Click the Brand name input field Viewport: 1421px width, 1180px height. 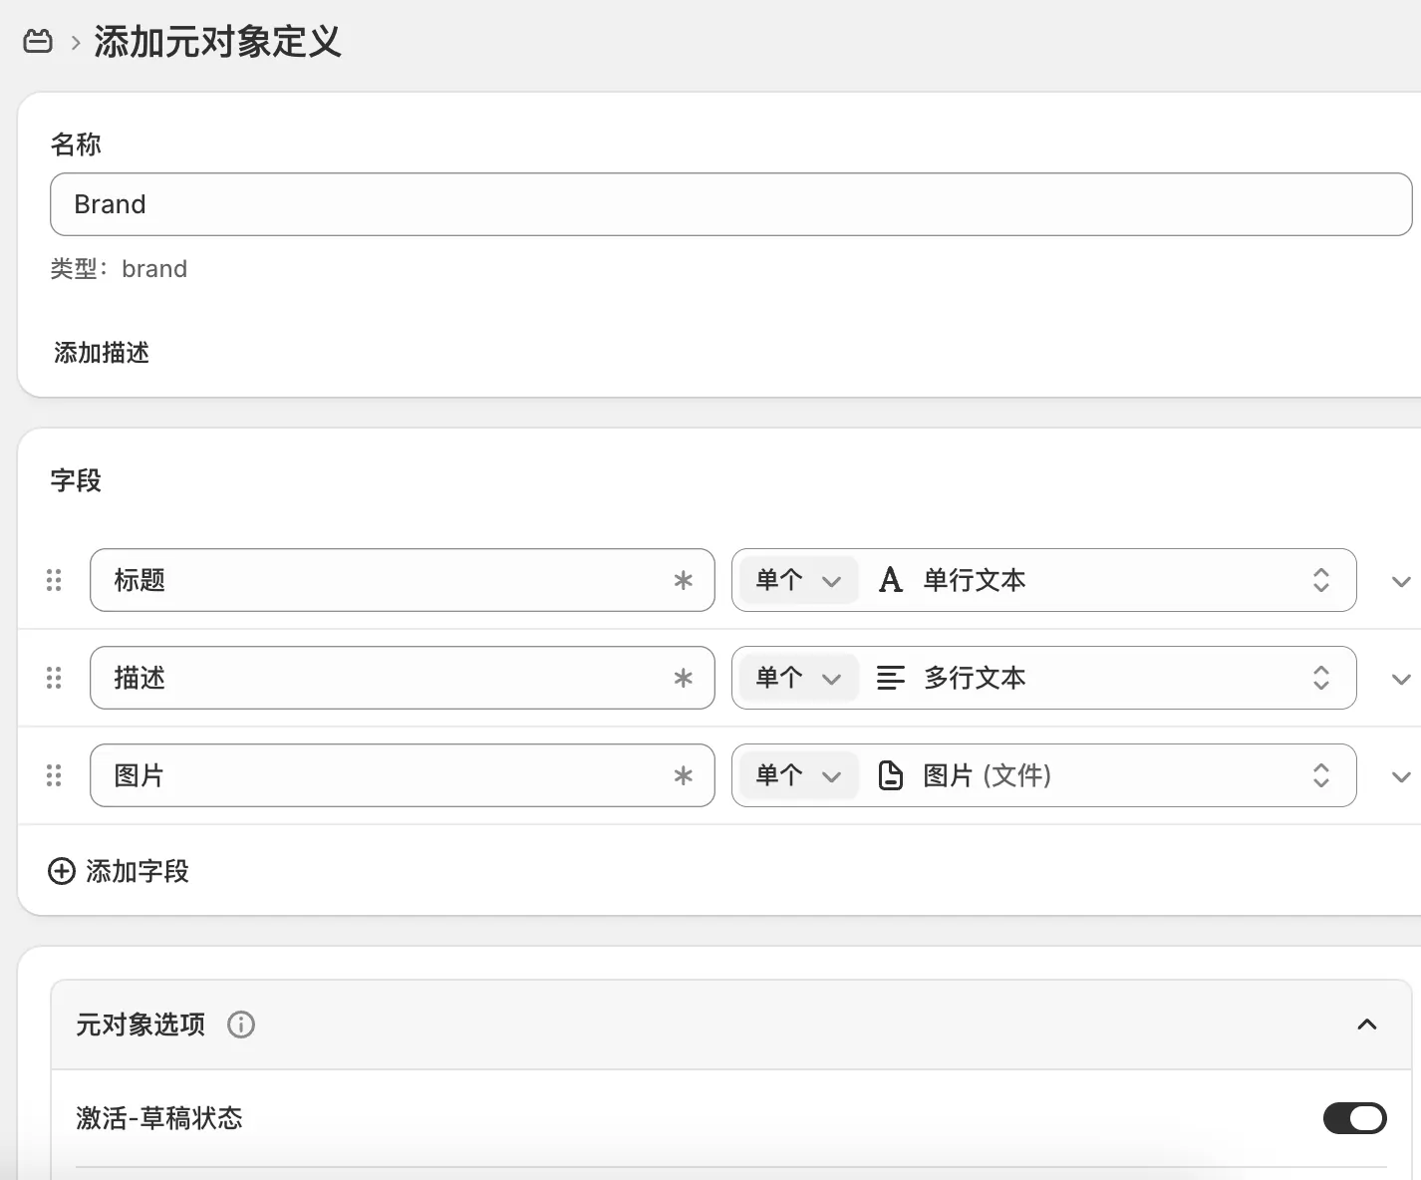coord(730,204)
